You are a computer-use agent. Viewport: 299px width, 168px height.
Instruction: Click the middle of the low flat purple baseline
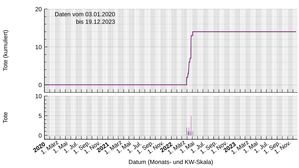tap(116, 85)
